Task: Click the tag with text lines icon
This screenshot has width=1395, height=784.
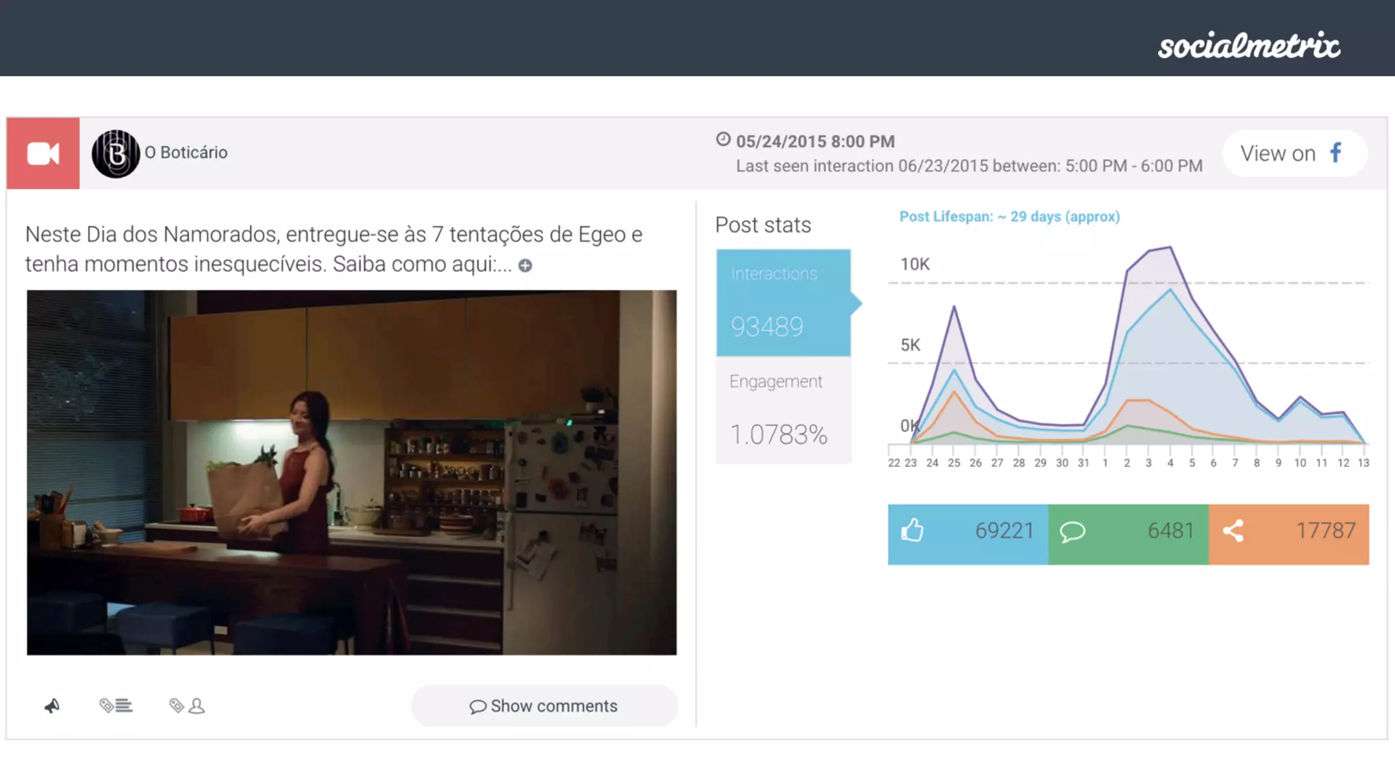Action: pyautogui.click(x=116, y=706)
